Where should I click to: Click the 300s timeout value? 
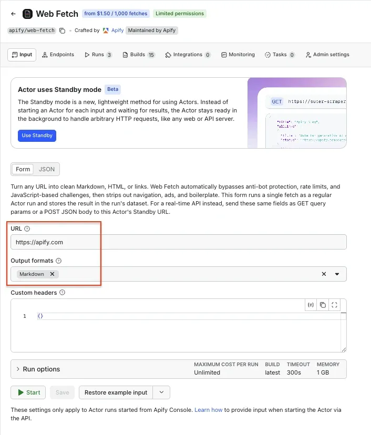click(294, 372)
